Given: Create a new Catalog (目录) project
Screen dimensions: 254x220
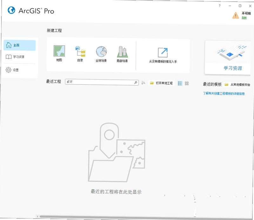Looking at the screenshot, I should pos(80,54).
